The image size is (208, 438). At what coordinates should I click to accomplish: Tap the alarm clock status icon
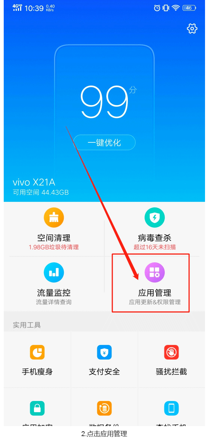pyautogui.click(x=157, y=8)
